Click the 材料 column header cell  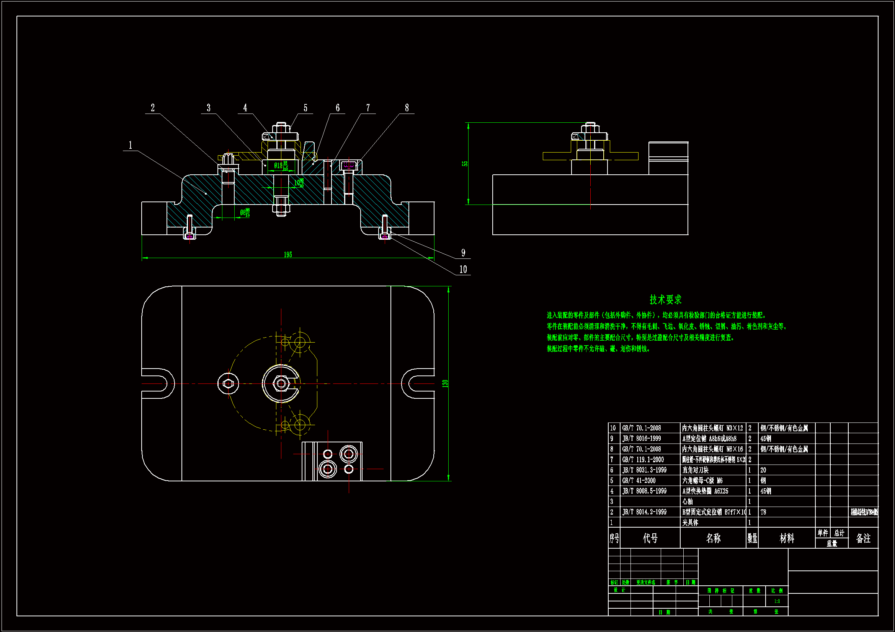pyautogui.click(x=787, y=538)
